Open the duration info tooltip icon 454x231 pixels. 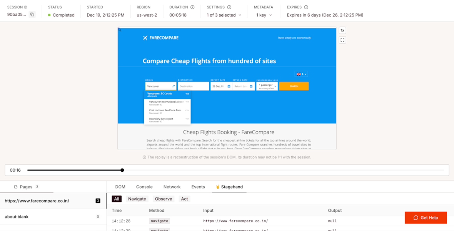[x=192, y=7]
